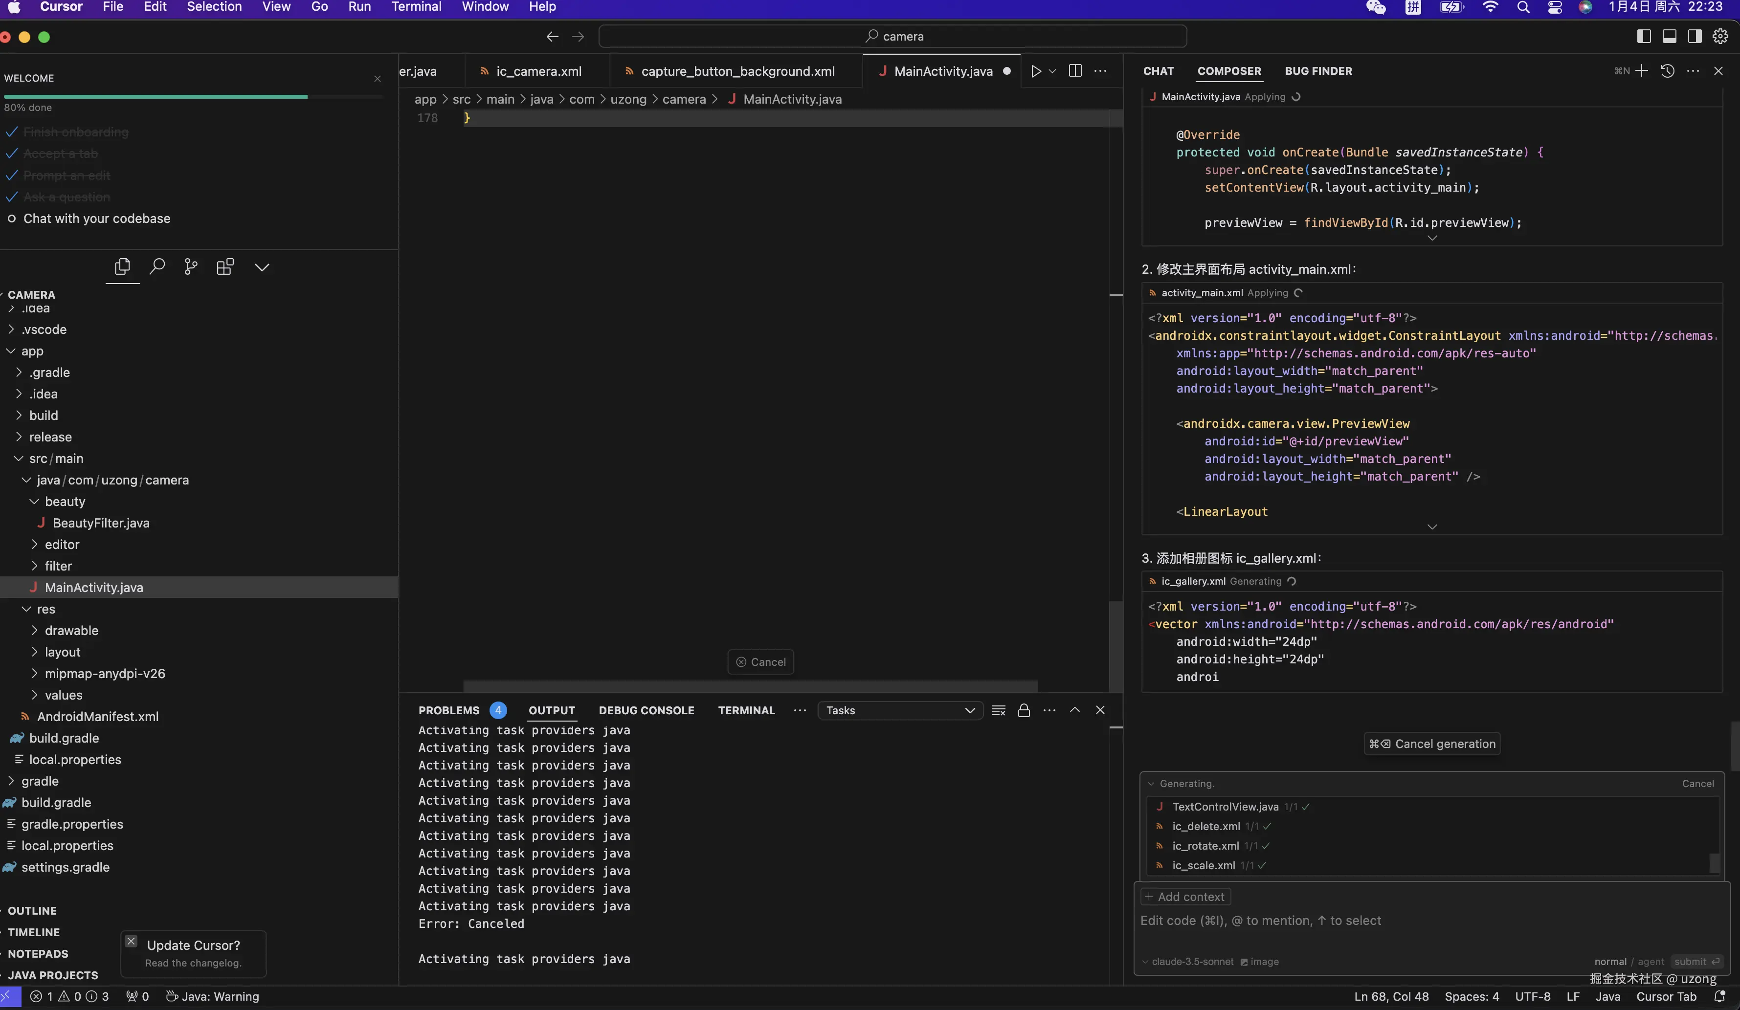Open the Tasks output channel dropdown

900,710
